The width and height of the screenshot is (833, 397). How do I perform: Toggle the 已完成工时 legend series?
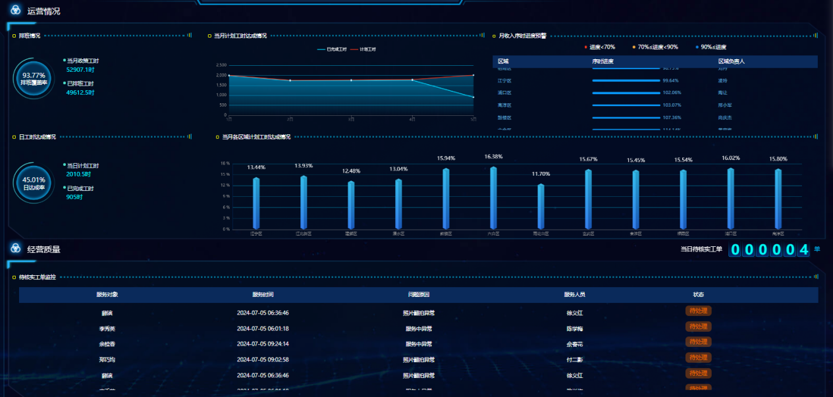click(x=331, y=49)
